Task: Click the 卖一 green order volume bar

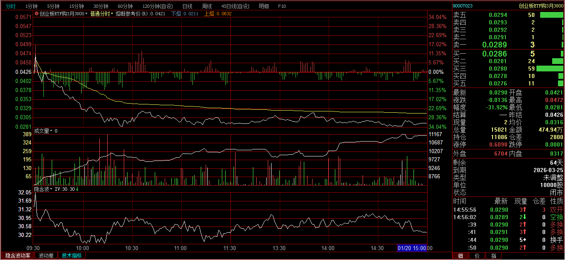Action: [563, 45]
